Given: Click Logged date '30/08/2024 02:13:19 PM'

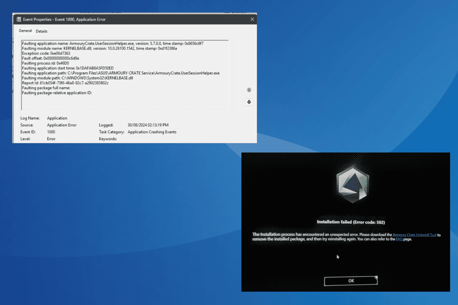Looking at the screenshot, I should point(148,125).
